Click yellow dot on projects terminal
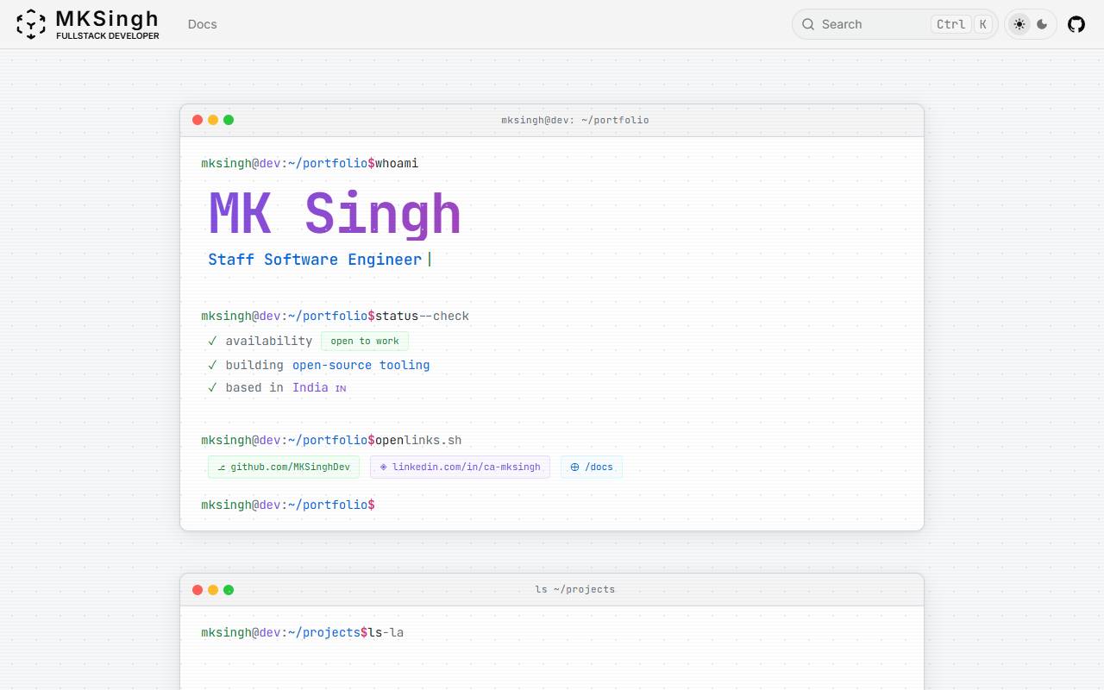The width and height of the screenshot is (1104, 690). [213, 590]
